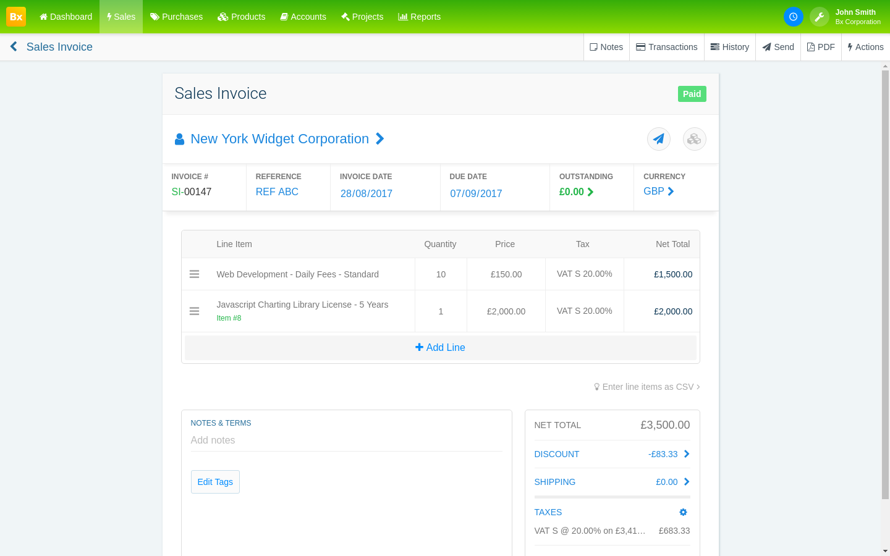Click the tax amount £683.33

tap(674, 531)
